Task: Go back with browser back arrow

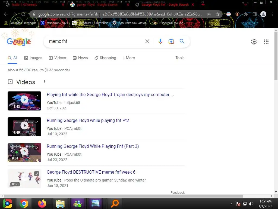Action: pos(6,14)
